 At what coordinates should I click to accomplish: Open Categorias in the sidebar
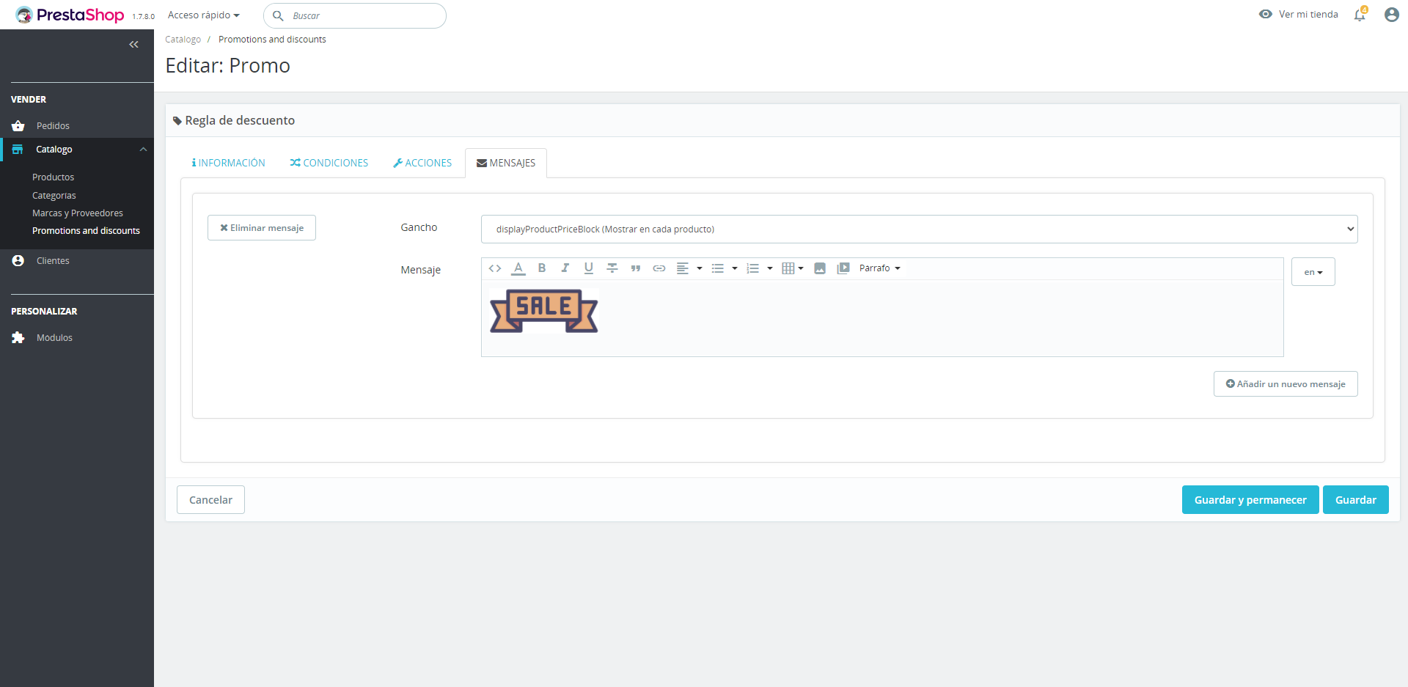(x=54, y=196)
